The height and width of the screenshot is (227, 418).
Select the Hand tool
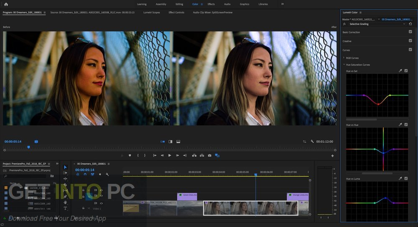click(x=65, y=202)
